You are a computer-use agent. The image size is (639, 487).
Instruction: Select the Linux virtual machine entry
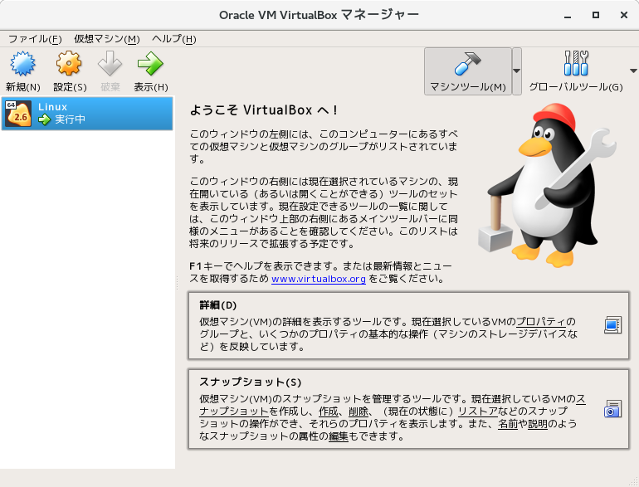pos(87,114)
